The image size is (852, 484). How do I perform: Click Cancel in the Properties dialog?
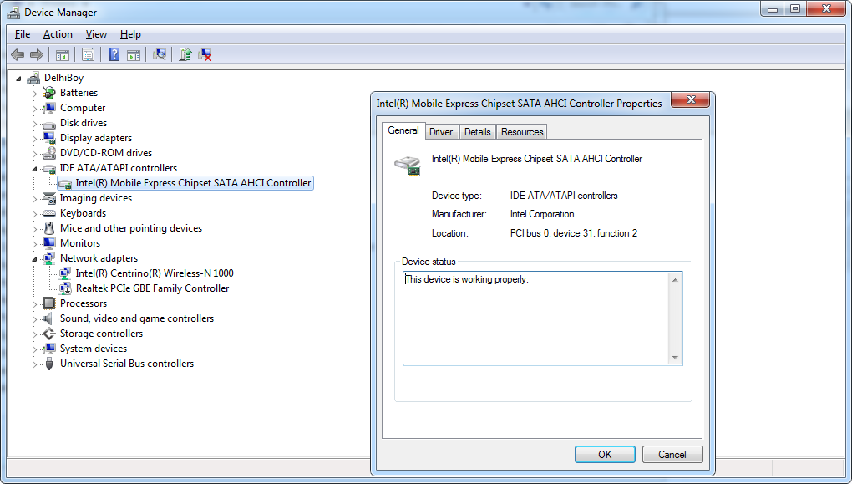point(672,454)
